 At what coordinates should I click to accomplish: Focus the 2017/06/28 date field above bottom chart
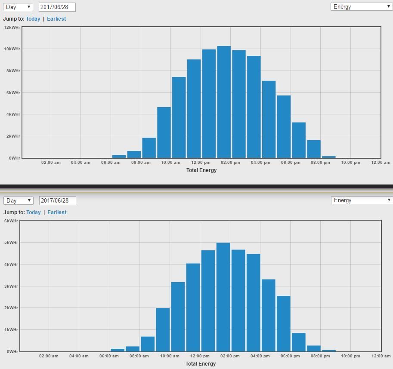point(57,200)
